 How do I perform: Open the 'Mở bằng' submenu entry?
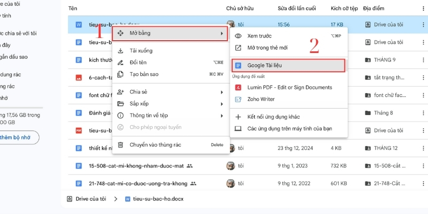click(170, 33)
